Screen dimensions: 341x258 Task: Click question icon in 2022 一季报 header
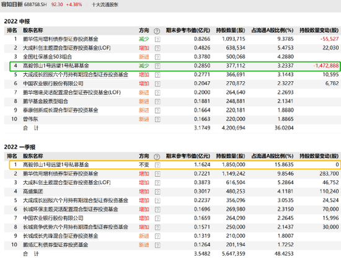(157, 157)
